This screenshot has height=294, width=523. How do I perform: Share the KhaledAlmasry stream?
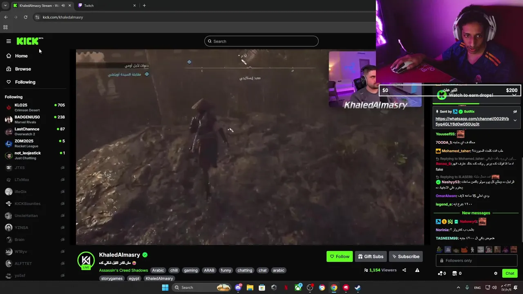pyautogui.click(x=404, y=270)
